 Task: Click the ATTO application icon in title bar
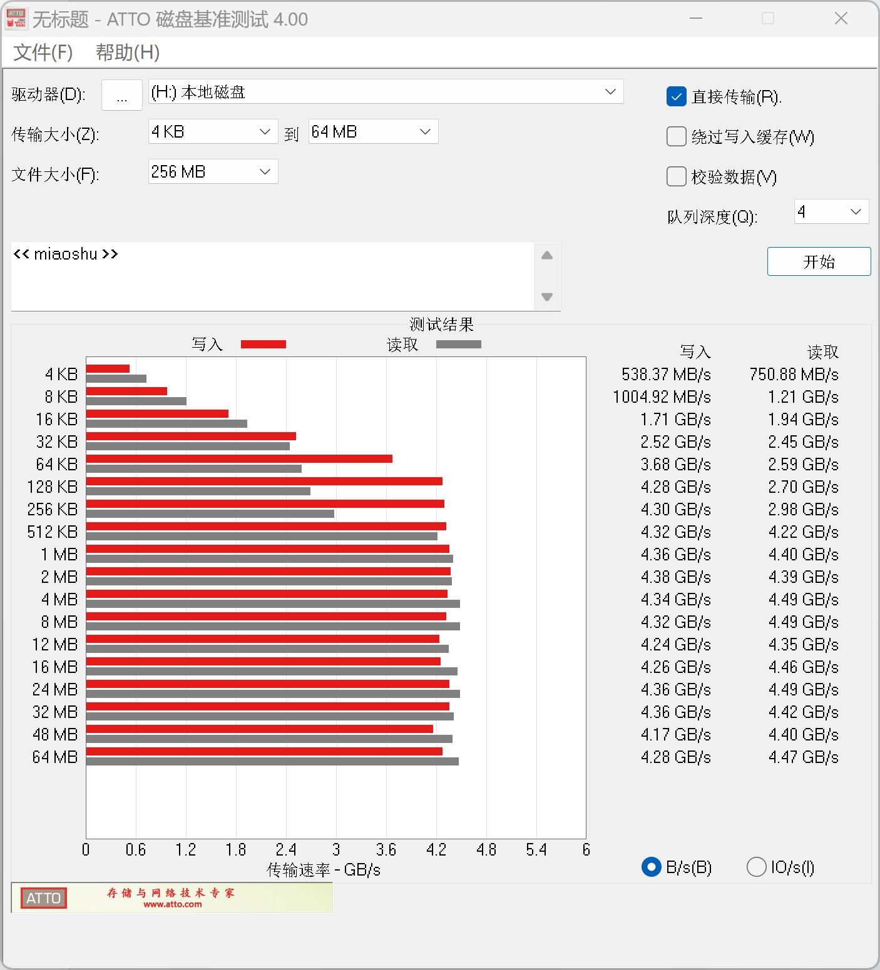click(17, 18)
